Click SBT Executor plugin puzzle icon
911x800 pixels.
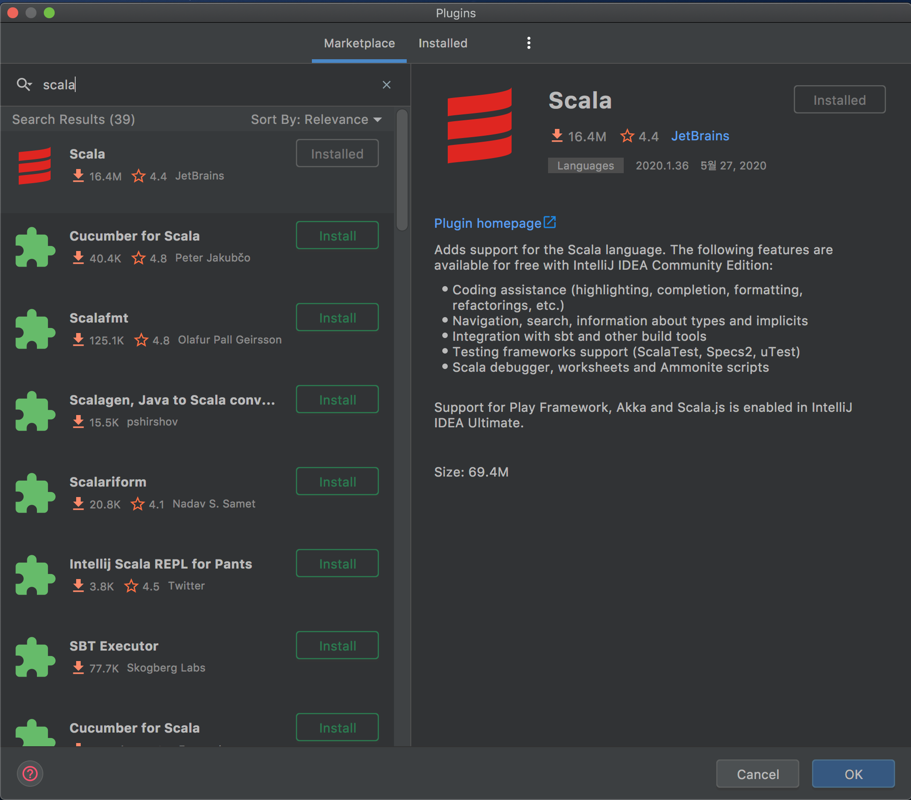pyautogui.click(x=35, y=657)
